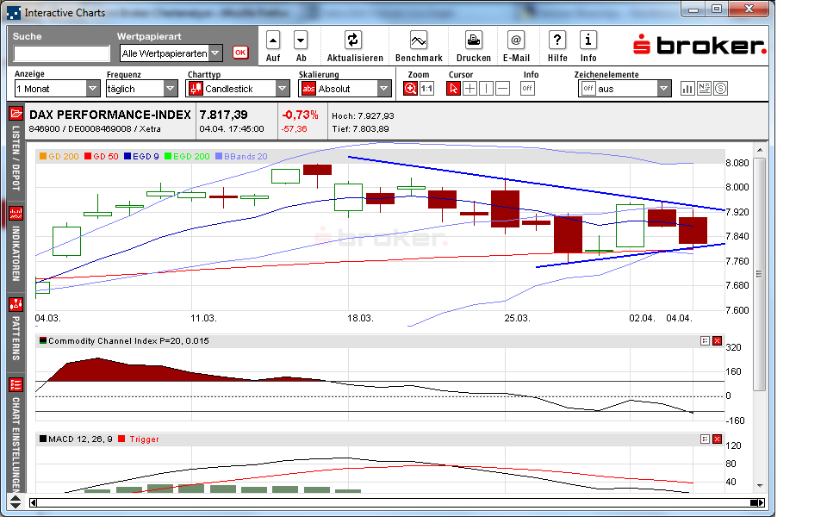The height and width of the screenshot is (517, 827).
Task: Click the 7.817,39 price value
Action: [x=224, y=115]
